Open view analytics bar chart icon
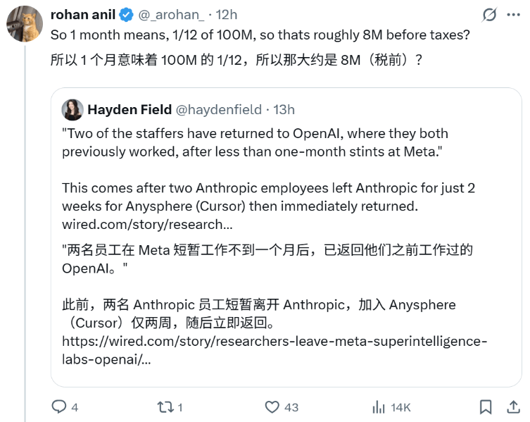This screenshot has height=422, width=530. click(x=379, y=407)
